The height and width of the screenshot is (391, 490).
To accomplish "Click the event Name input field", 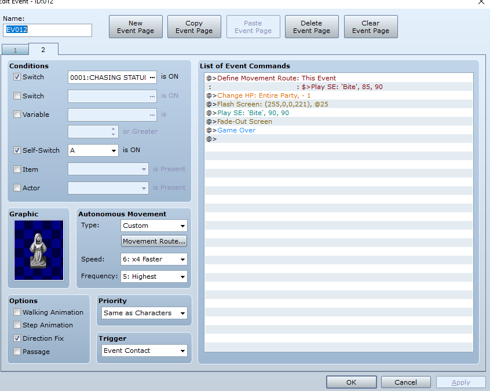I will [x=47, y=30].
